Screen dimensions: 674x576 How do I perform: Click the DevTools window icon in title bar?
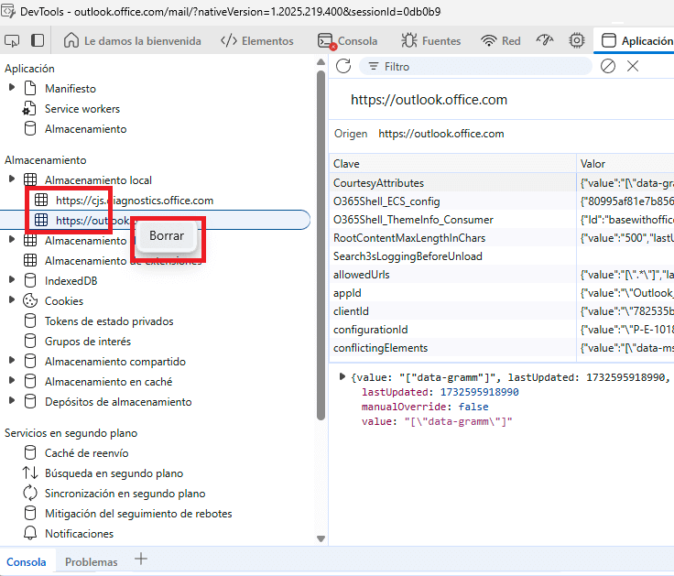pos(7,11)
